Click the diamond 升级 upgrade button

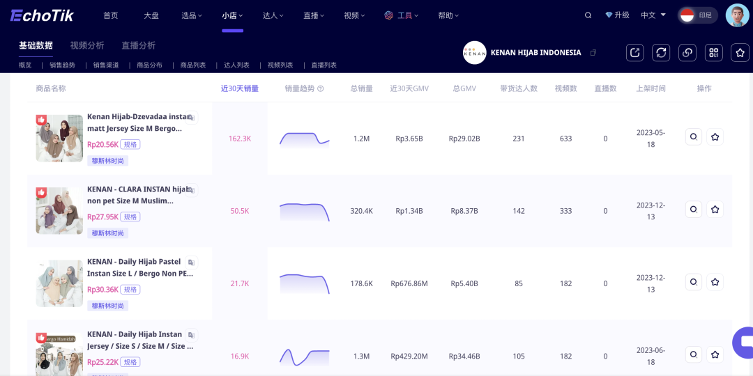617,15
